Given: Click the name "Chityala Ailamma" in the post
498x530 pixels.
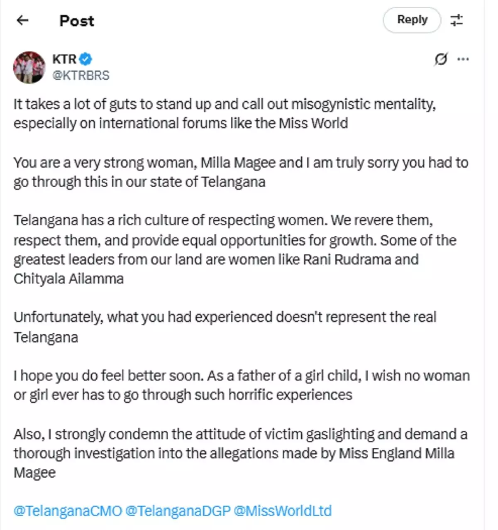Looking at the screenshot, I should (x=68, y=278).
